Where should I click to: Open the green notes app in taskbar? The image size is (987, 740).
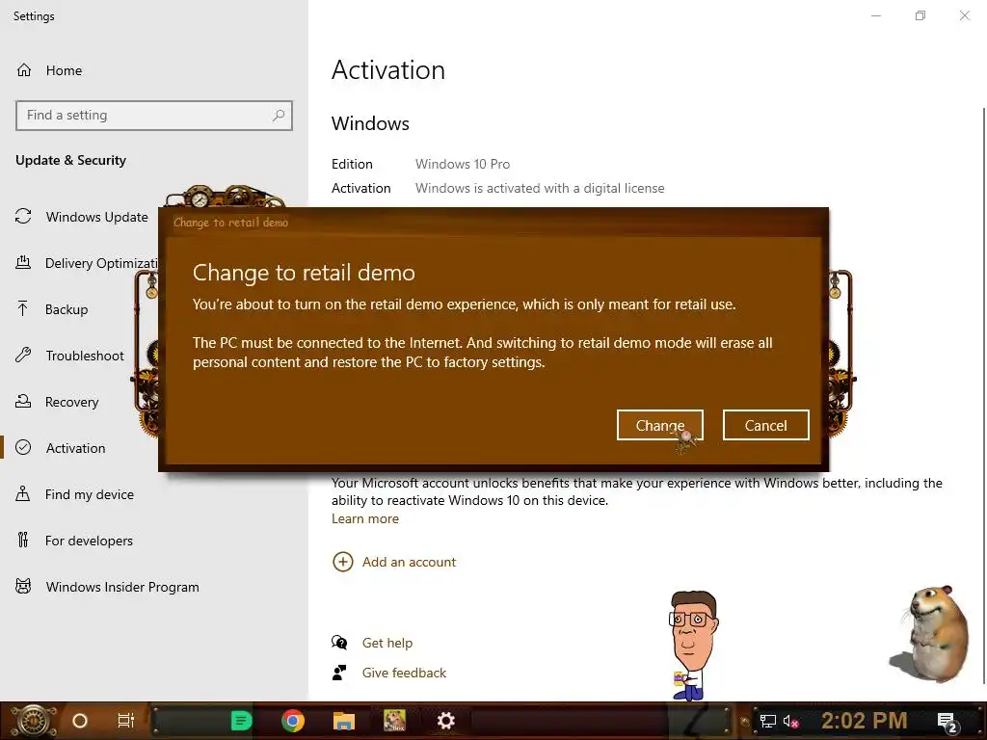click(241, 721)
